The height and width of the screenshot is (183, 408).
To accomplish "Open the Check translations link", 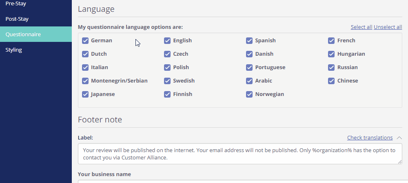I will [x=370, y=137].
